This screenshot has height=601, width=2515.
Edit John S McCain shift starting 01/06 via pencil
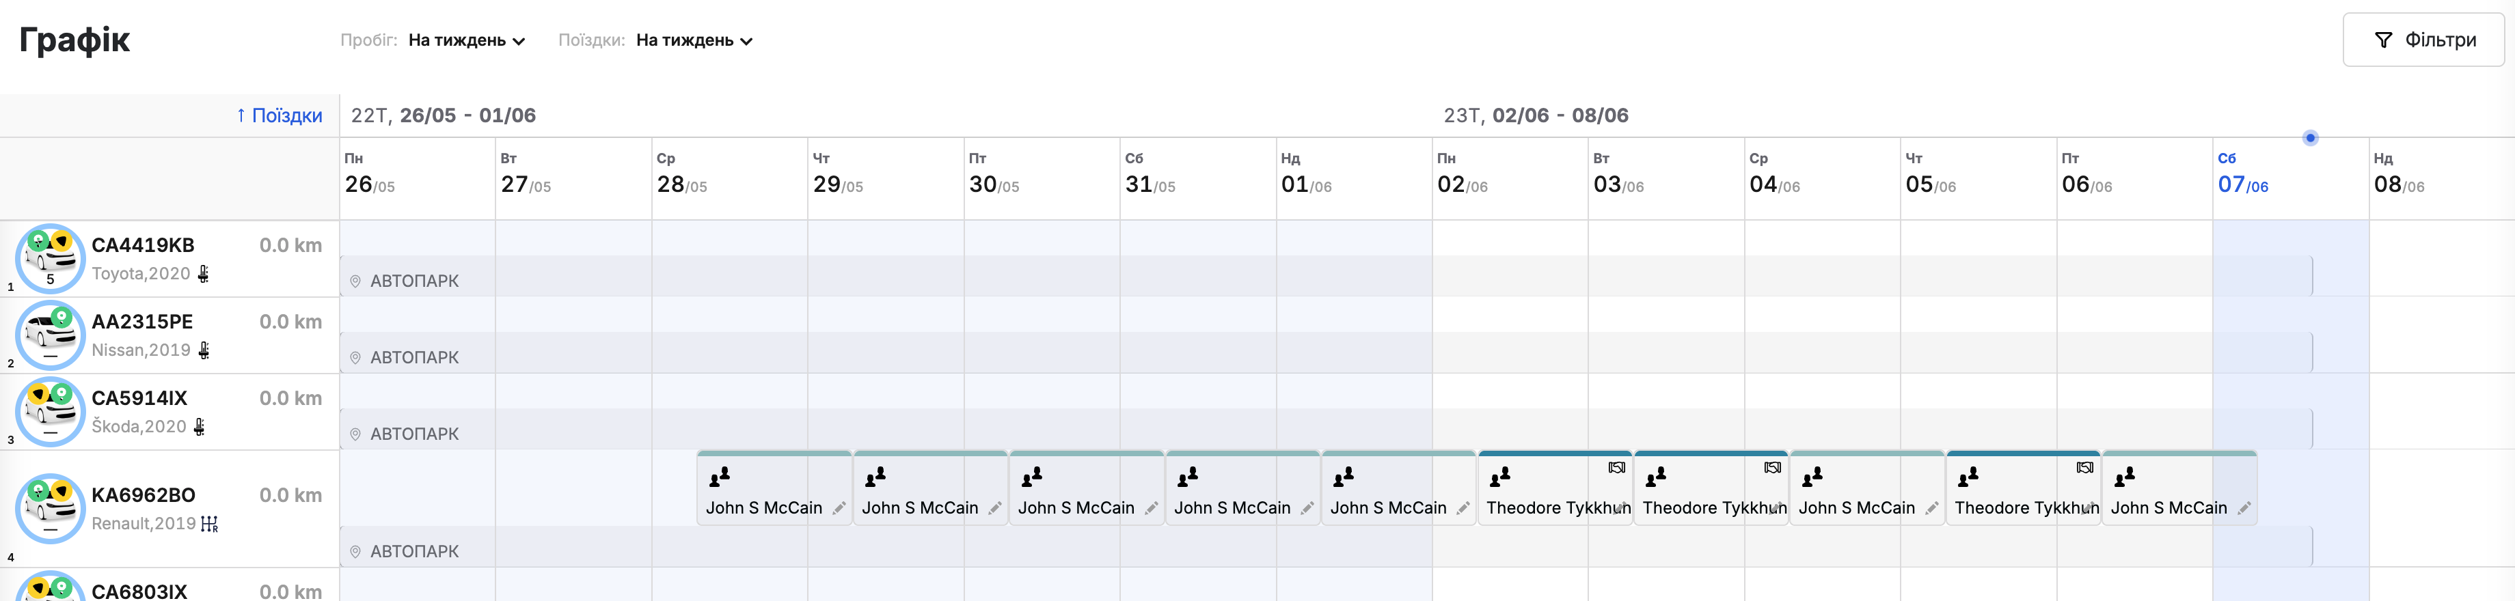pyautogui.click(x=1463, y=508)
